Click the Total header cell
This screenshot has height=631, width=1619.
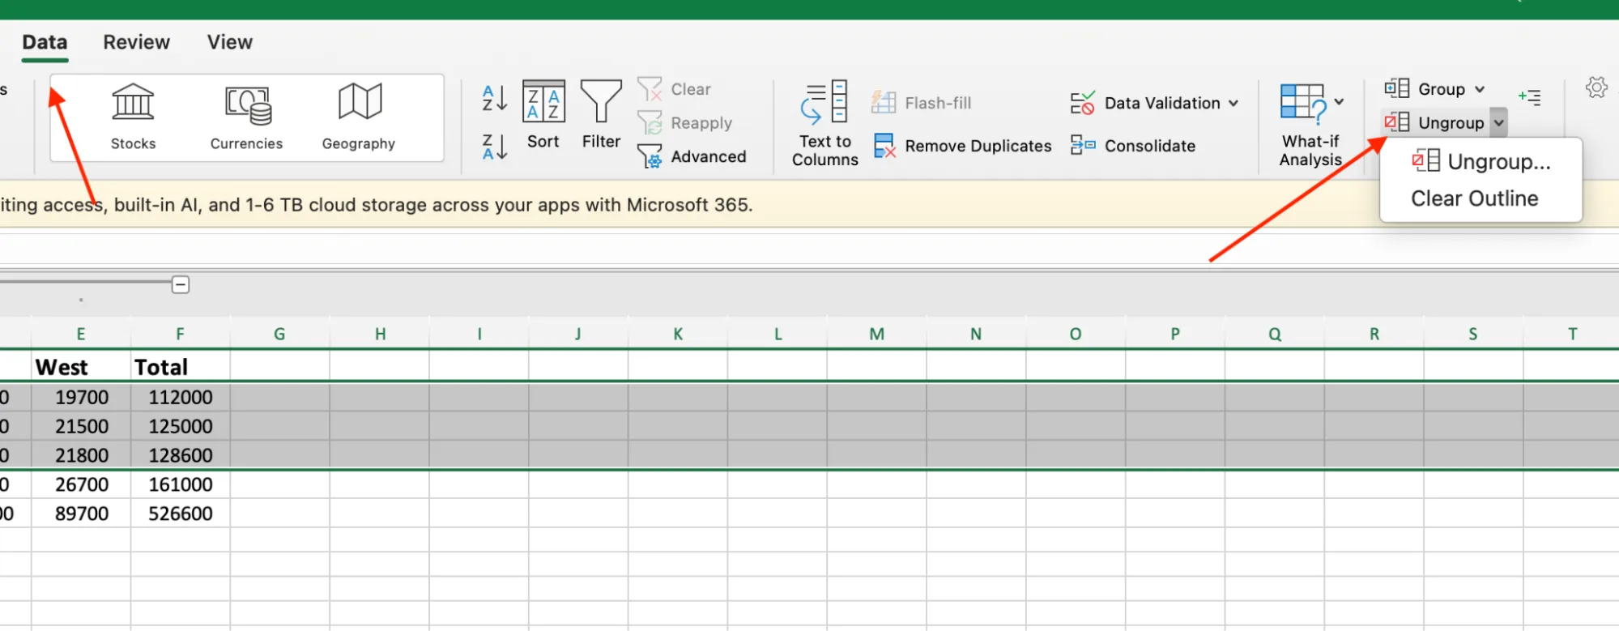[180, 367]
